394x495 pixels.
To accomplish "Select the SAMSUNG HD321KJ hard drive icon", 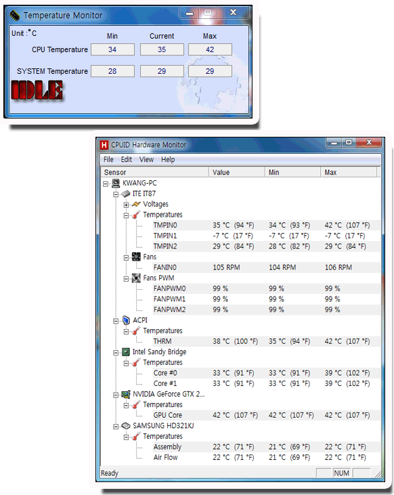I will coord(126,426).
